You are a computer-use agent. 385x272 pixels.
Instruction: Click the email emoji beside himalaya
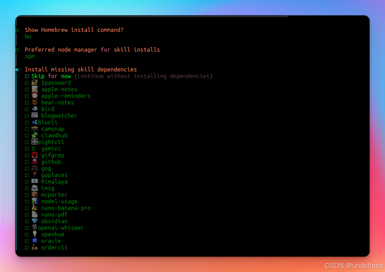(35, 182)
